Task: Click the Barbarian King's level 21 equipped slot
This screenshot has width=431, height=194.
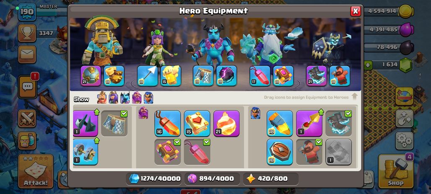Action: point(91,75)
